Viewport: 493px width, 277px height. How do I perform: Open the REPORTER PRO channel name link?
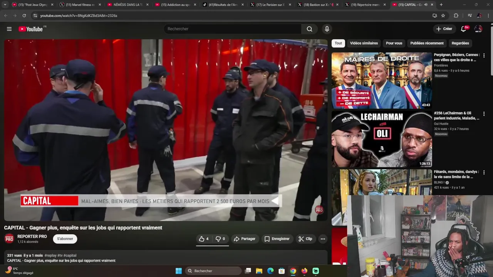point(32,237)
